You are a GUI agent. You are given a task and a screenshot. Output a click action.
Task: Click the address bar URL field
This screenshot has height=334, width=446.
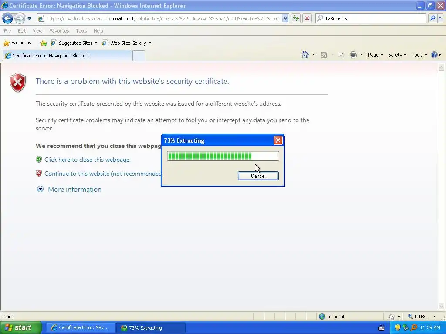pos(164,19)
